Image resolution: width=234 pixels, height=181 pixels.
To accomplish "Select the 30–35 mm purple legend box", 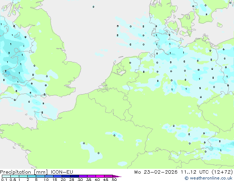I will click(83, 176).
